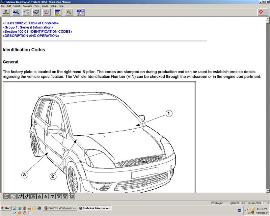Decrease text size with A down-arrow button
This screenshot has width=270, height=216.
point(27,196)
